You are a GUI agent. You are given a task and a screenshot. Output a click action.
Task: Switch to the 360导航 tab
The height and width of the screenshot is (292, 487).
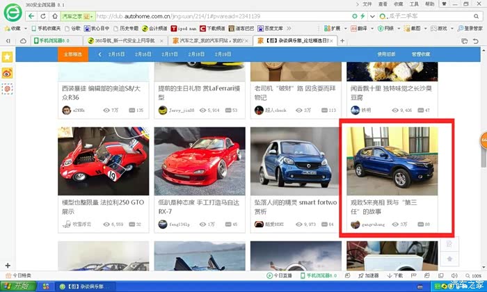(125, 41)
